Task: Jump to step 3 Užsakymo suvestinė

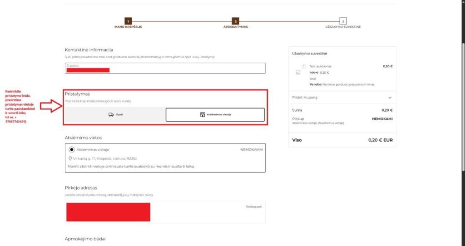Action: (x=343, y=21)
